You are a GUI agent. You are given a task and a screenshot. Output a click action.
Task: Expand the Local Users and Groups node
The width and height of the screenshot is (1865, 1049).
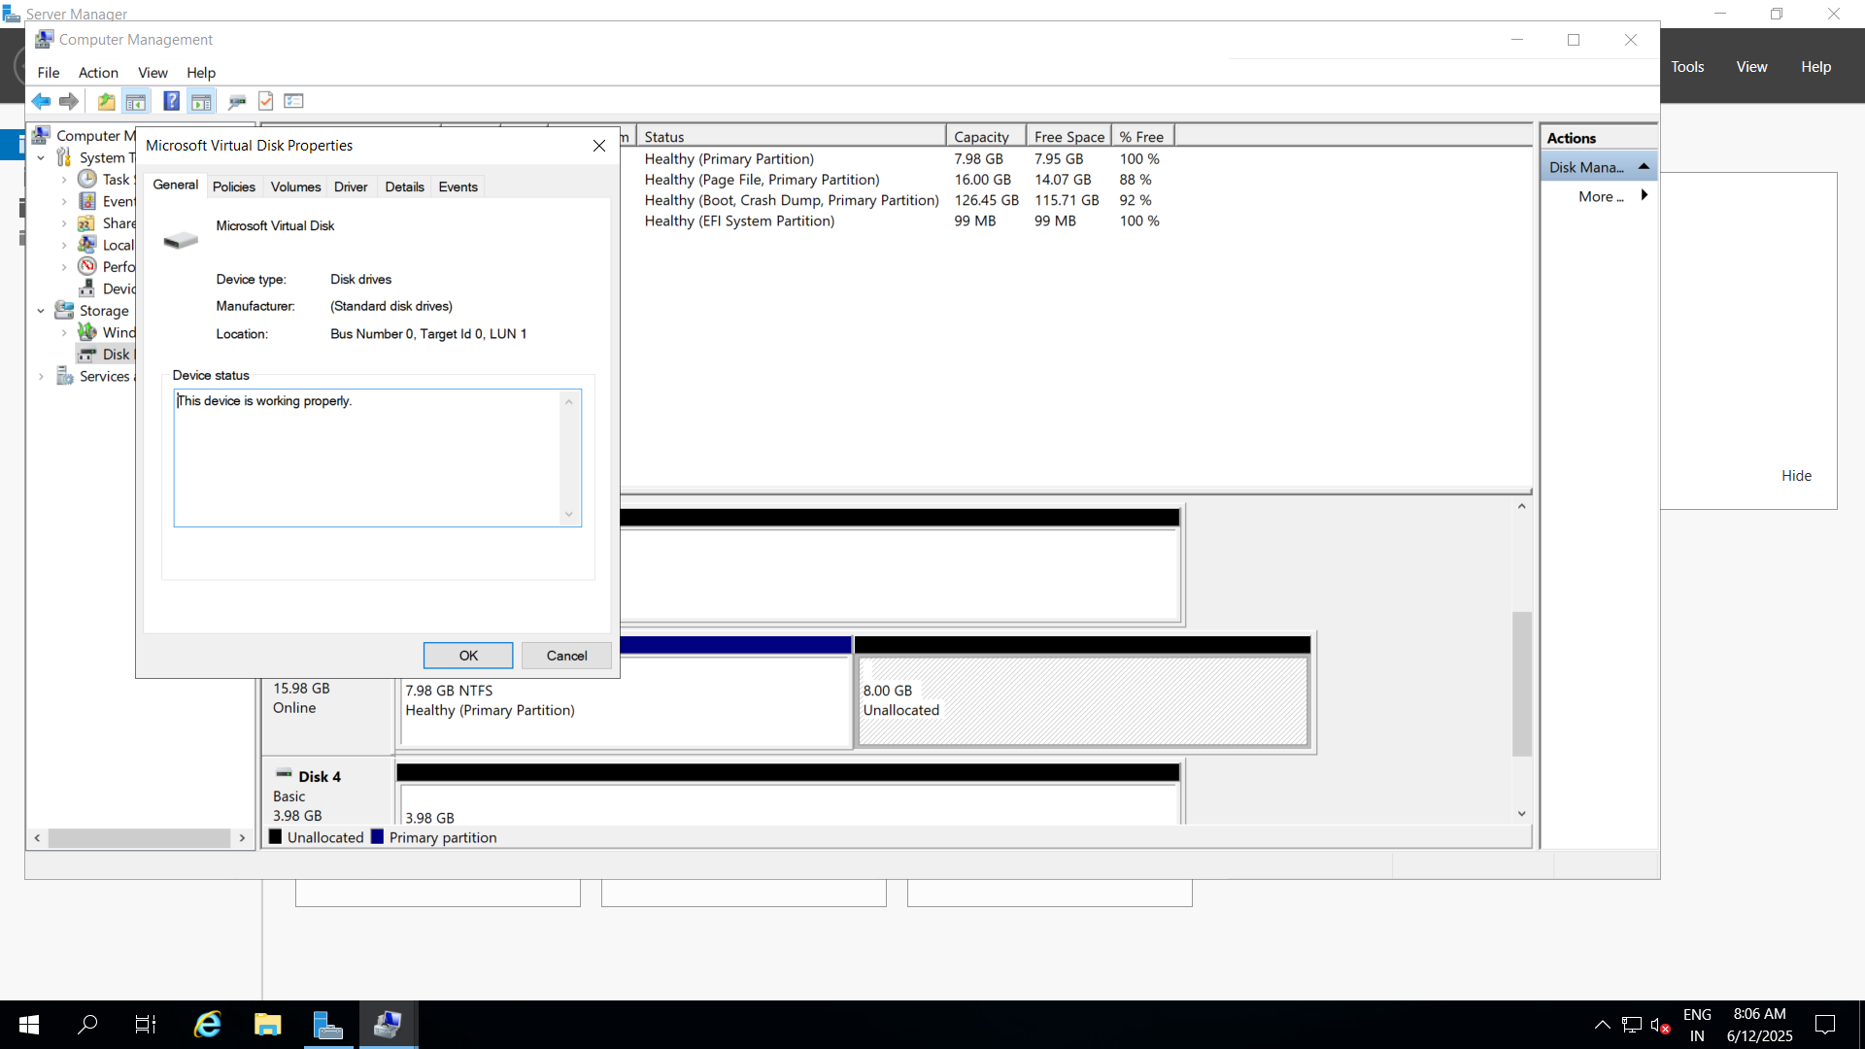point(64,245)
